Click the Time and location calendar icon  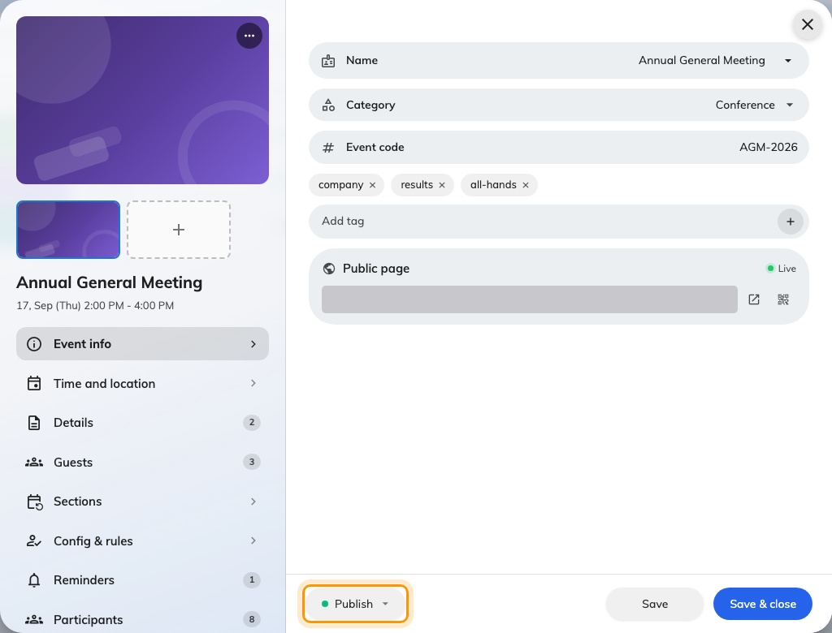coord(34,383)
